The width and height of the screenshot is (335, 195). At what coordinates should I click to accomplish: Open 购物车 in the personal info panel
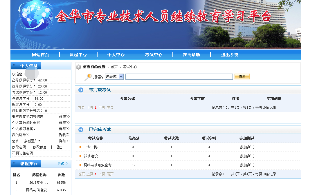[64, 135]
